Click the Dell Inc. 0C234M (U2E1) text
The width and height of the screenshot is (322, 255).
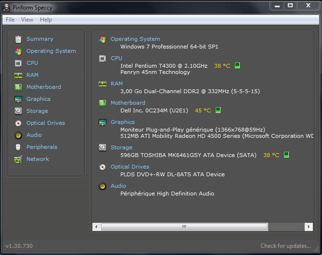click(154, 110)
